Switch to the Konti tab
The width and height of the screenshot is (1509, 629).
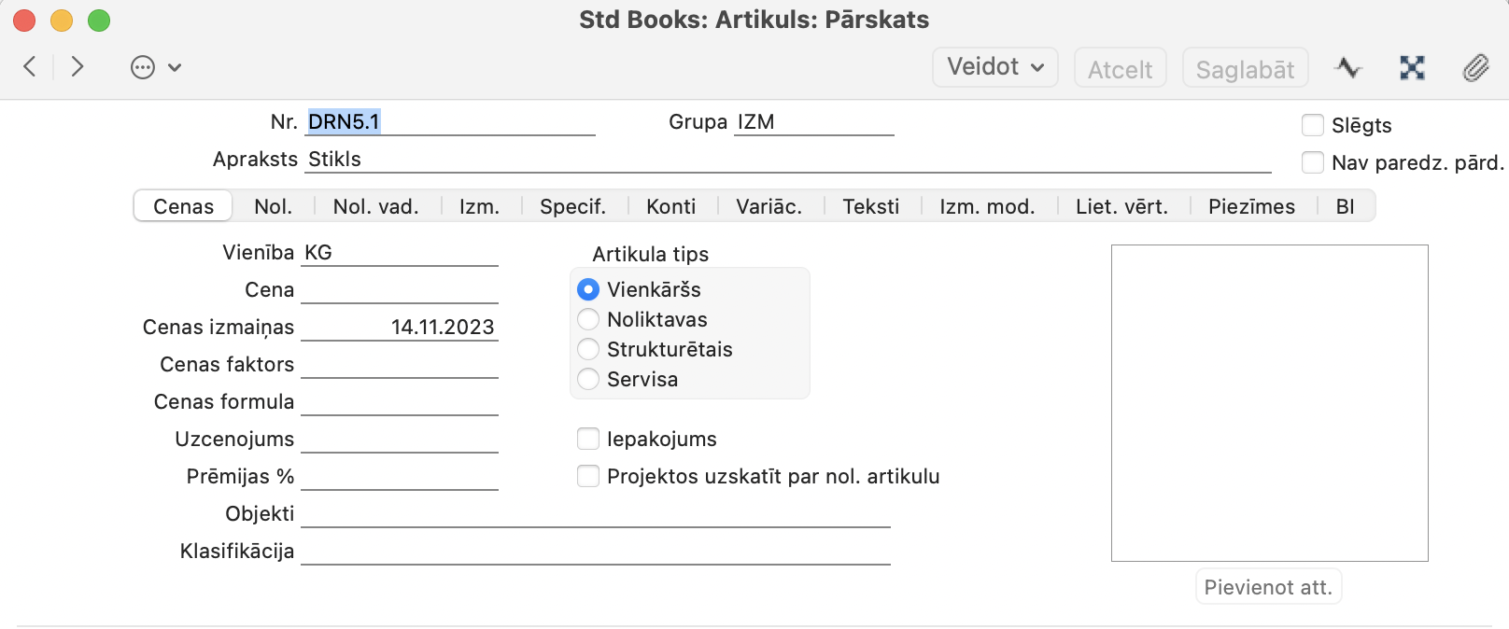coord(671,206)
